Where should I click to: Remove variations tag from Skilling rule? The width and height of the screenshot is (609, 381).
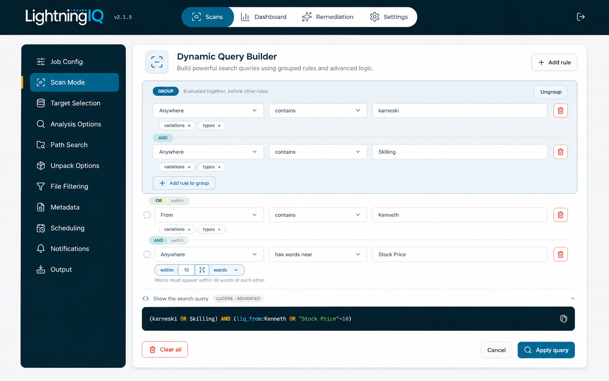(189, 167)
